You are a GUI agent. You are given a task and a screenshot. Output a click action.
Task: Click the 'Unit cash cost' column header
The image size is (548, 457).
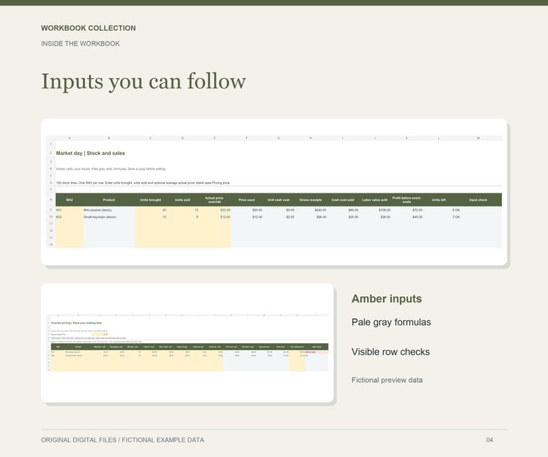279,200
